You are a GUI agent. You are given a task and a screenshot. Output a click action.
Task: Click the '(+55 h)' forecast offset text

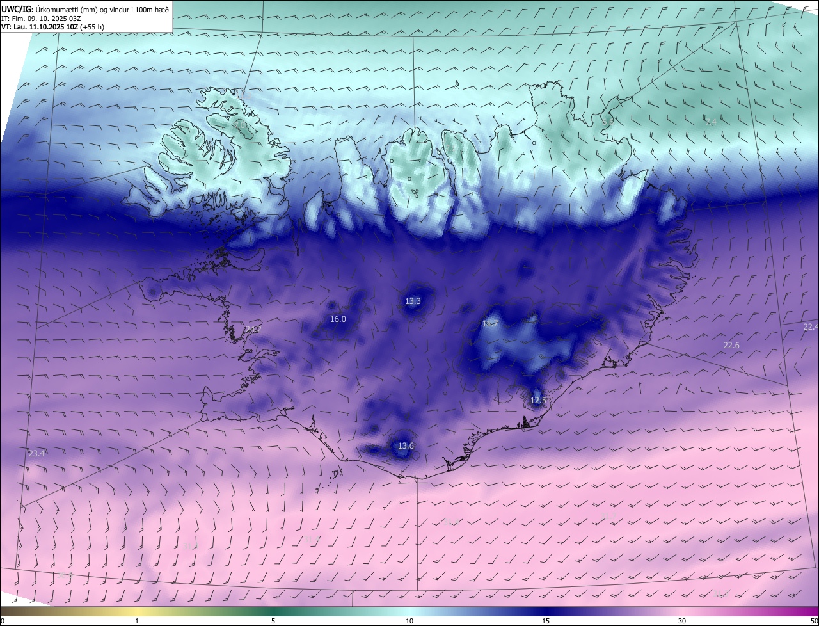click(x=92, y=27)
